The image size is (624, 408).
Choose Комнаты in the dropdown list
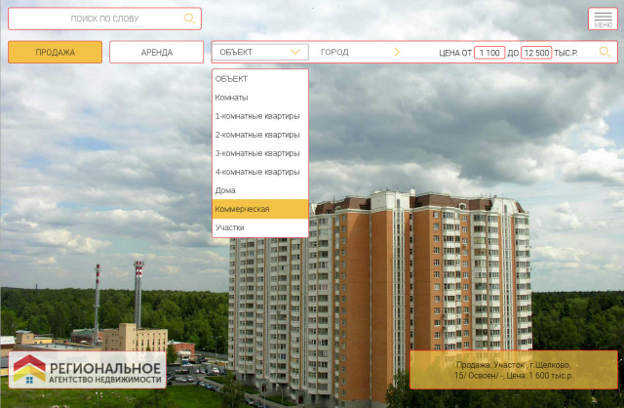(260, 98)
